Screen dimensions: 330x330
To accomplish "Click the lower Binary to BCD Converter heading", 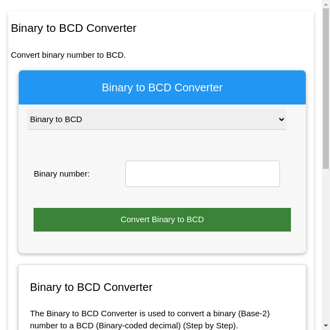I will tap(91, 287).
